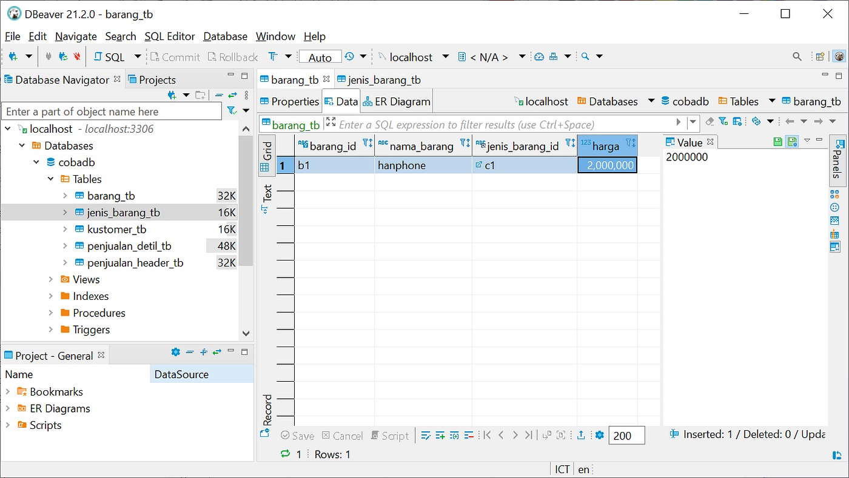This screenshot has width=849, height=478.
Task: Cancel pending data changes
Action: pyautogui.click(x=342, y=435)
